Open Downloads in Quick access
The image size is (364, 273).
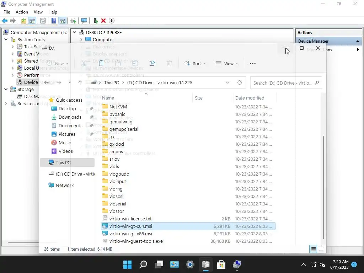point(70,117)
